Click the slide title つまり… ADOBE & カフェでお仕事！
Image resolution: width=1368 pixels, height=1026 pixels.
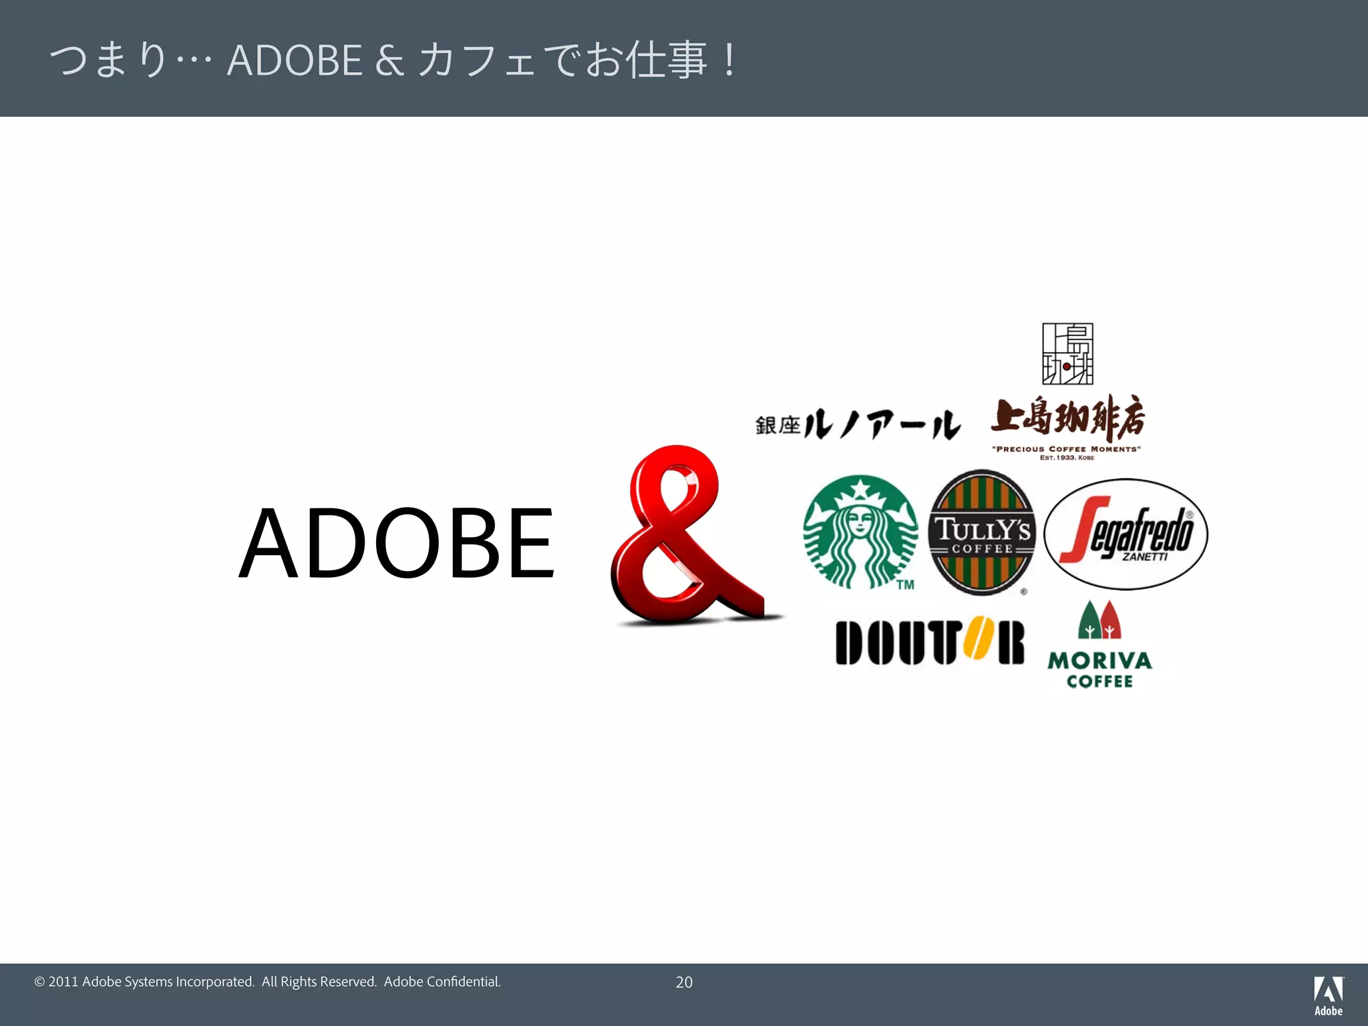click(x=394, y=59)
